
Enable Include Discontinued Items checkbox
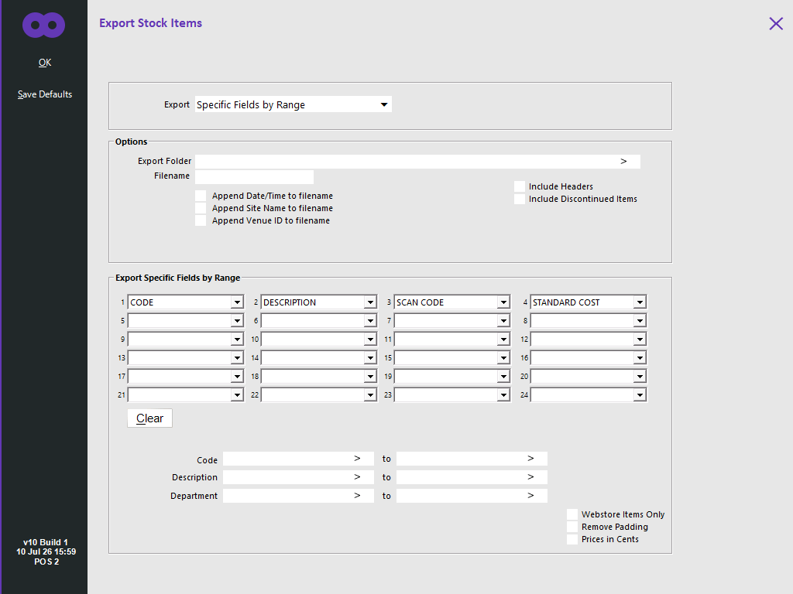point(520,199)
